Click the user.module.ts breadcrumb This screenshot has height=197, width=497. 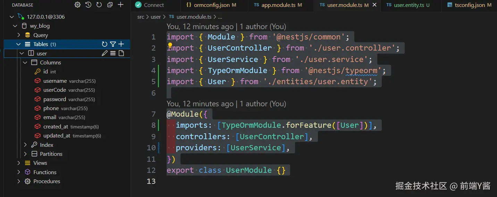(194, 17)
